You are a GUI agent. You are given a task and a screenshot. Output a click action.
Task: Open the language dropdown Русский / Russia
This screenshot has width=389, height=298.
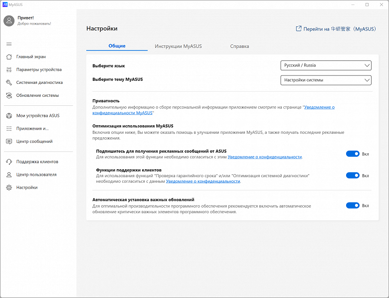click(326, 65)
